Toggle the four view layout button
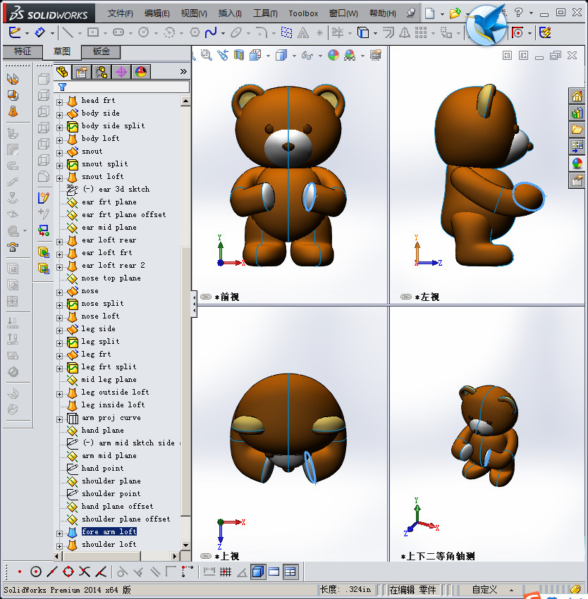Viewport: 588px width, 599px height. 290,572
